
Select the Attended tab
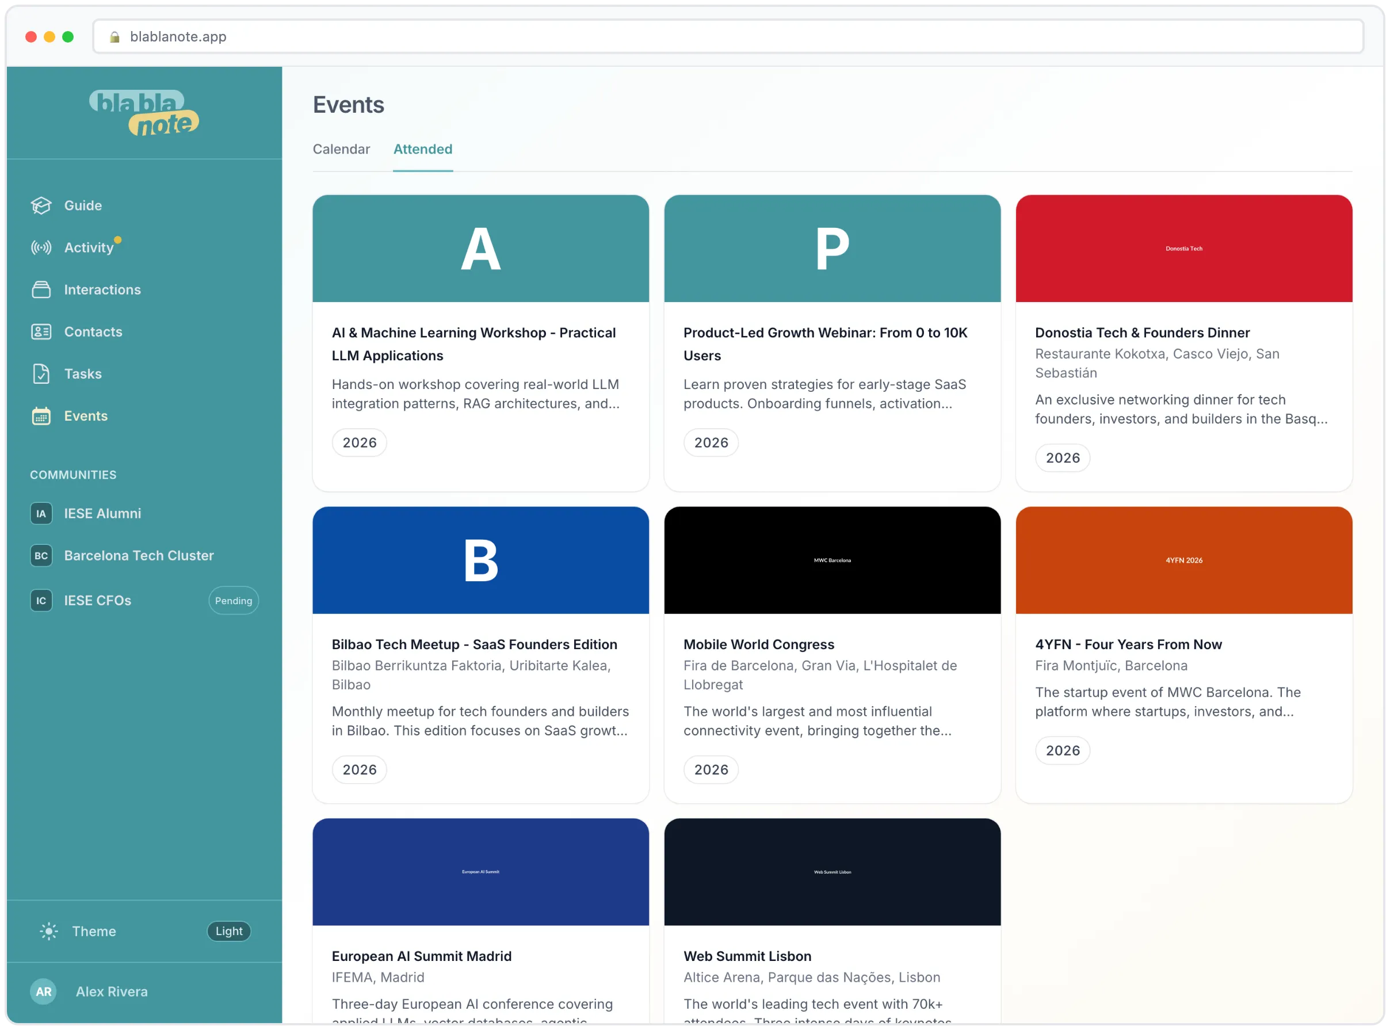pyautogui.click(x=423, y=150)
